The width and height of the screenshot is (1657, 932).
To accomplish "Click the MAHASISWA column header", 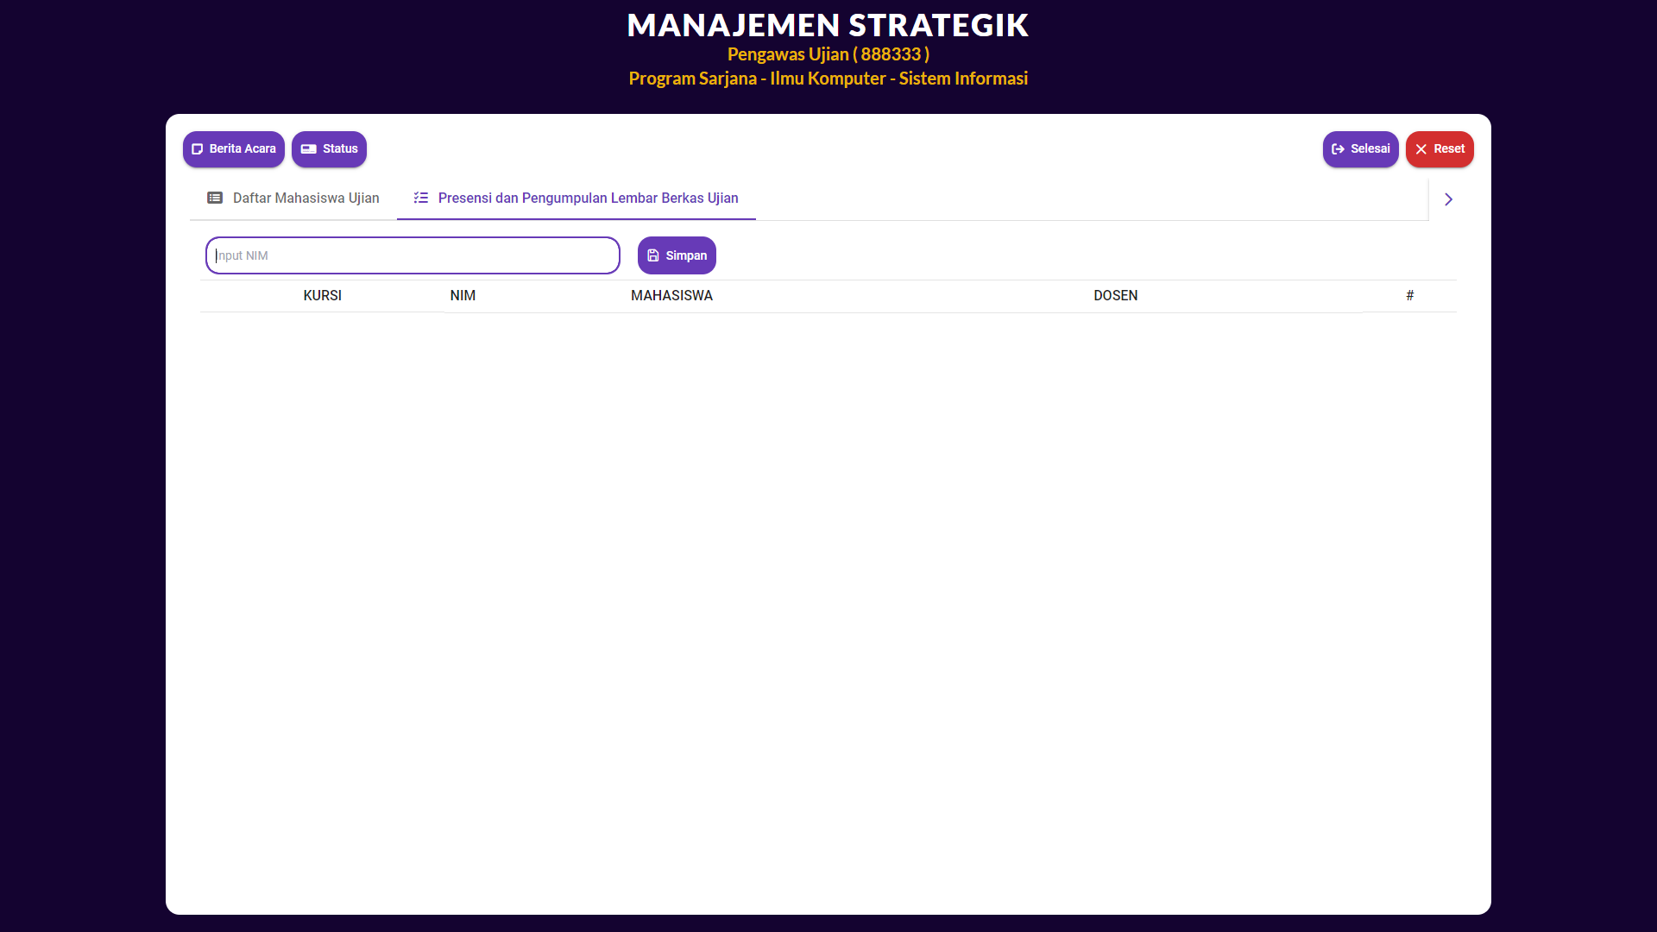I will point(671,296).
